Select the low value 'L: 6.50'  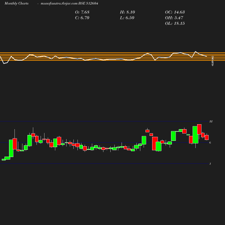coord(127,18)
